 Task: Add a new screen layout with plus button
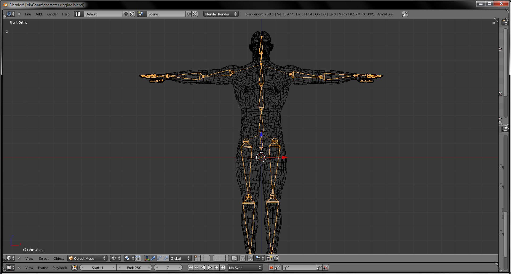(126, 14)
